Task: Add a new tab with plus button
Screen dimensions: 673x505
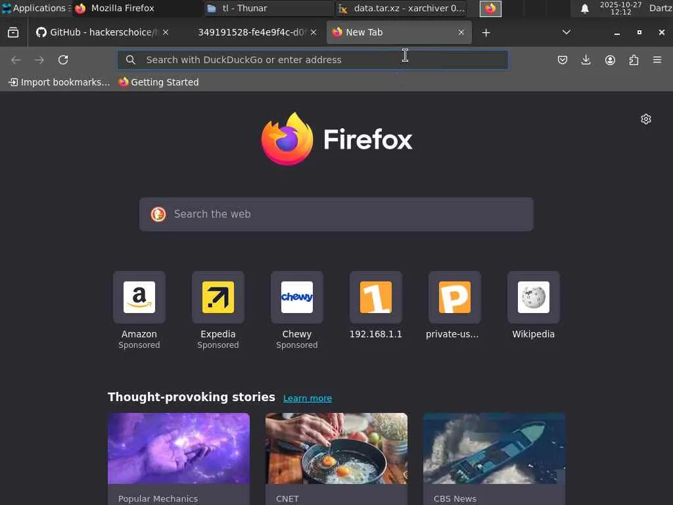Action: [x=486, y=33]
